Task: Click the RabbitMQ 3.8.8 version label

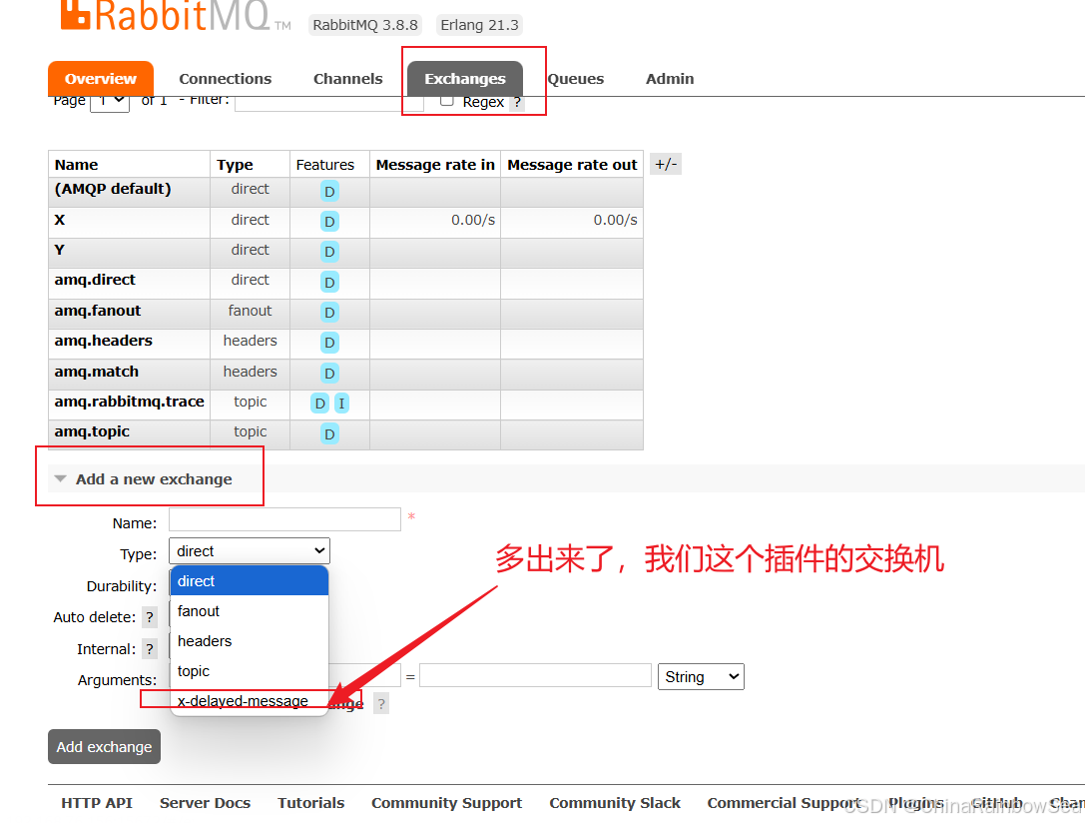Action: [365, 25]
